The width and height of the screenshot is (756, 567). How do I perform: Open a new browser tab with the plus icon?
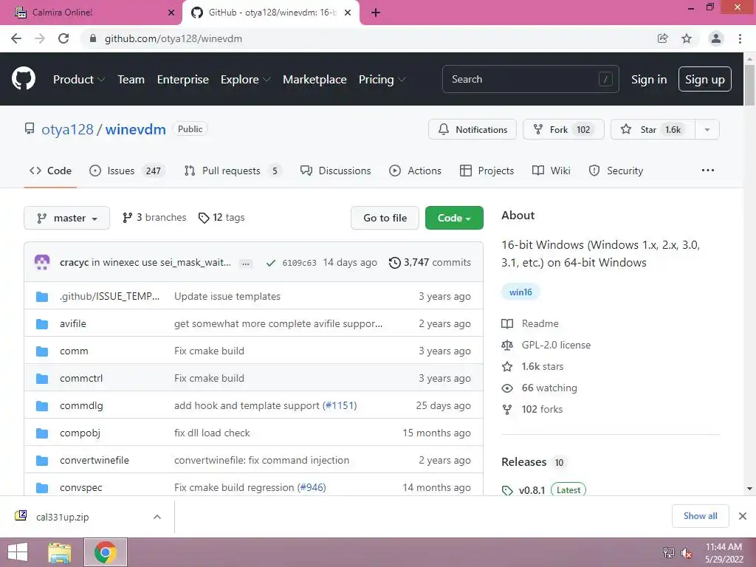click(x=376, y=13)
